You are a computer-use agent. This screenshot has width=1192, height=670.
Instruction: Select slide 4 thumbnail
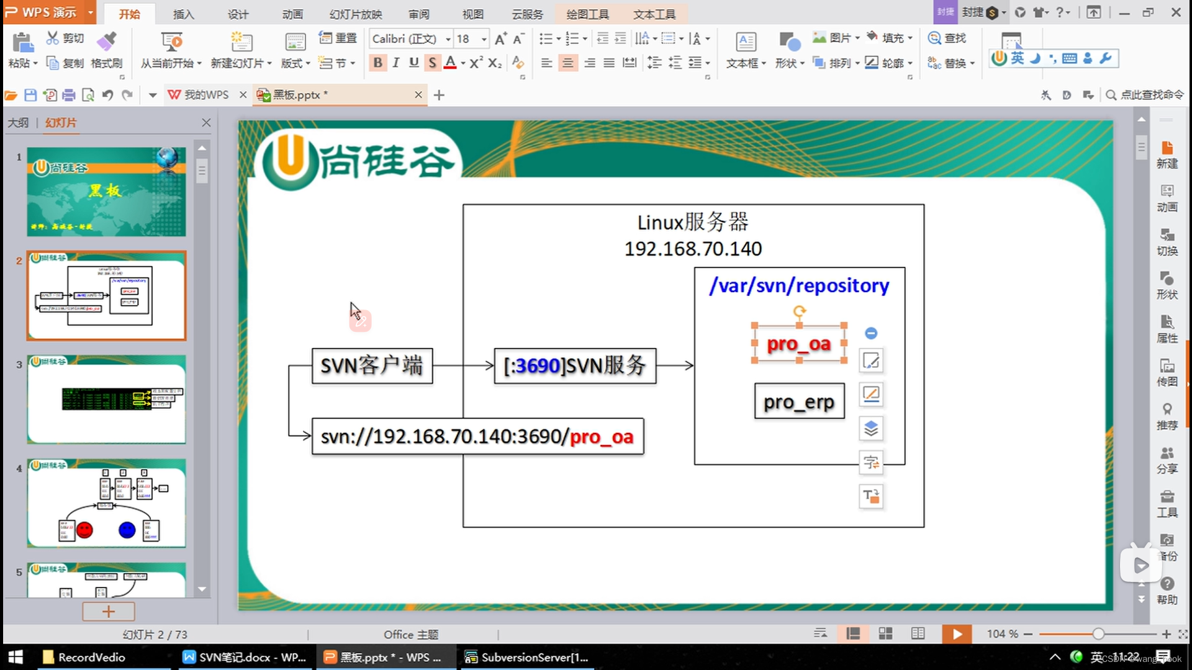(x=106, y=502)
